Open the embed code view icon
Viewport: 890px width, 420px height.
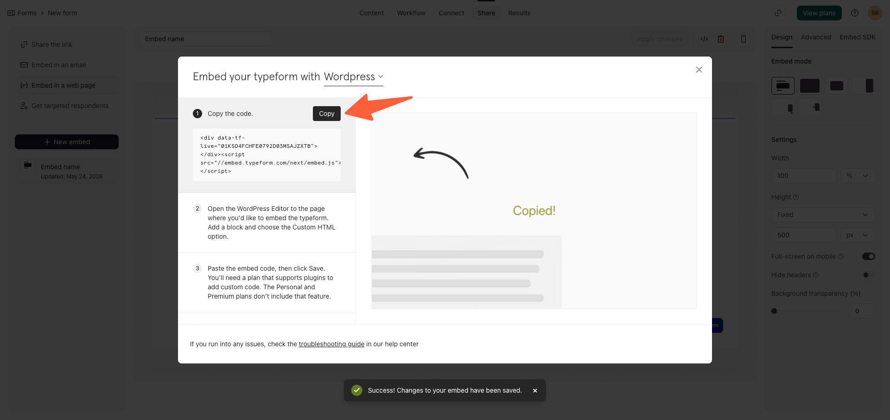pyautogui.click(x=704, y=39)
